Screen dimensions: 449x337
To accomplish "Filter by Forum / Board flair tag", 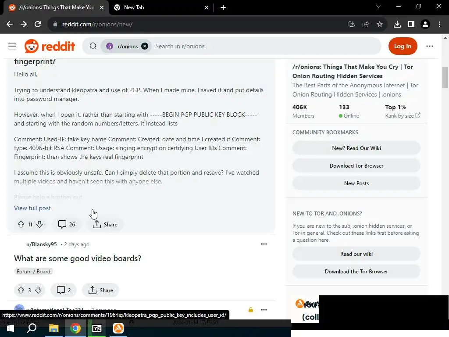I will click(x=33, y=271).
